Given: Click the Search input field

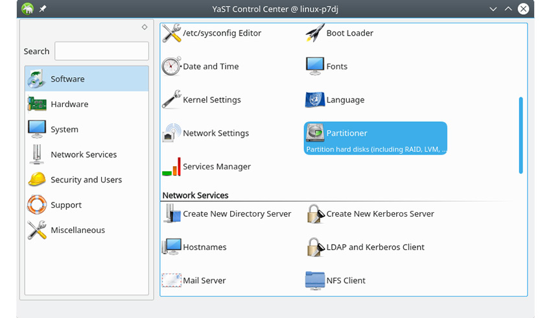Looking at the screenshot, I should point(102,51).
